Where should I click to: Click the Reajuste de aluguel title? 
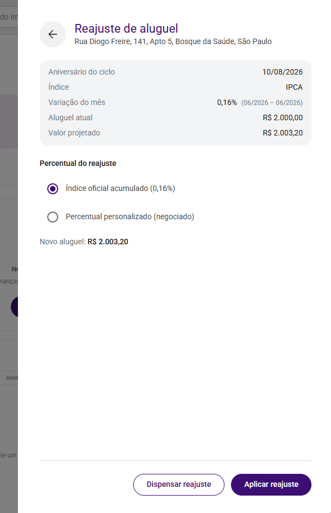point(126,28)
